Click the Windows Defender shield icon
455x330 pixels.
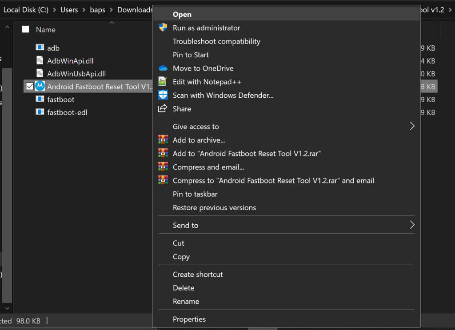163,95
